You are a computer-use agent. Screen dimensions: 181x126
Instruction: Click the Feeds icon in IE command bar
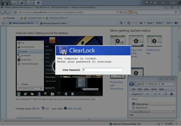tap(129, 23)
